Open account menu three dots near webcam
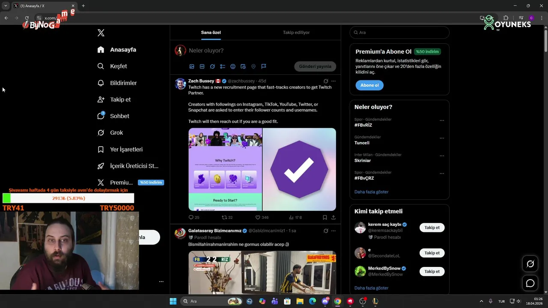Viewport: 548px width, 308px height. pos(161,281)
